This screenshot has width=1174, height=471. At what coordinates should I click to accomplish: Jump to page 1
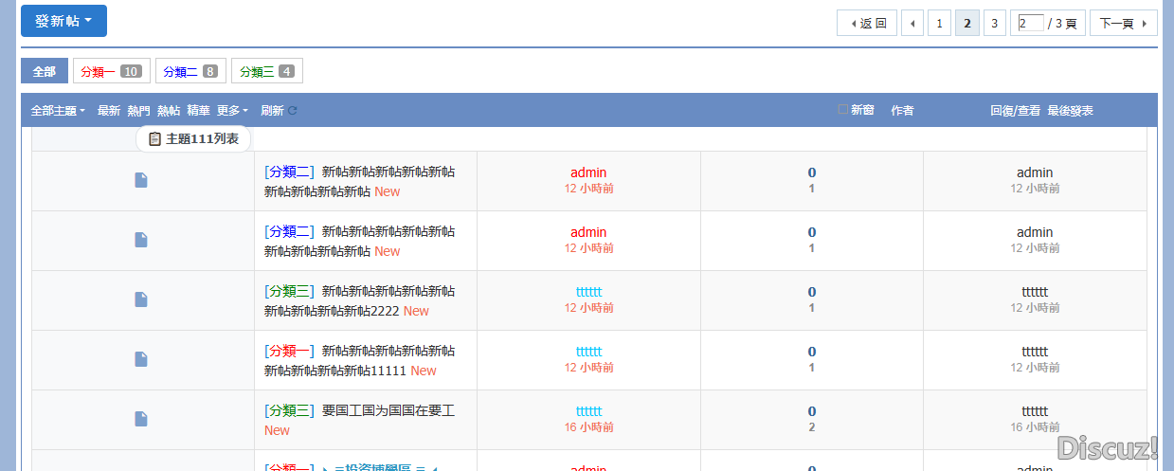939,24
